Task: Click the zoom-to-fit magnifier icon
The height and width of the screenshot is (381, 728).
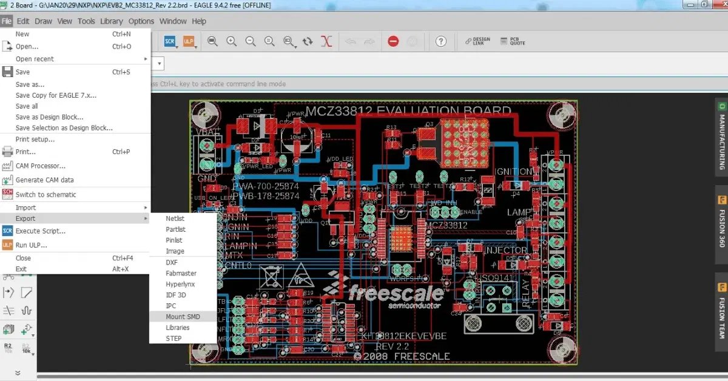Action: (212, 41)
